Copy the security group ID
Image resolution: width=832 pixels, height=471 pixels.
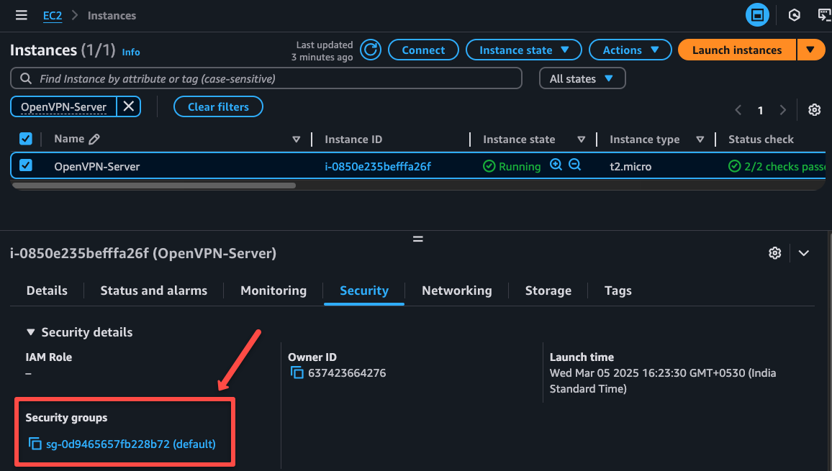[x=35, y=444]
